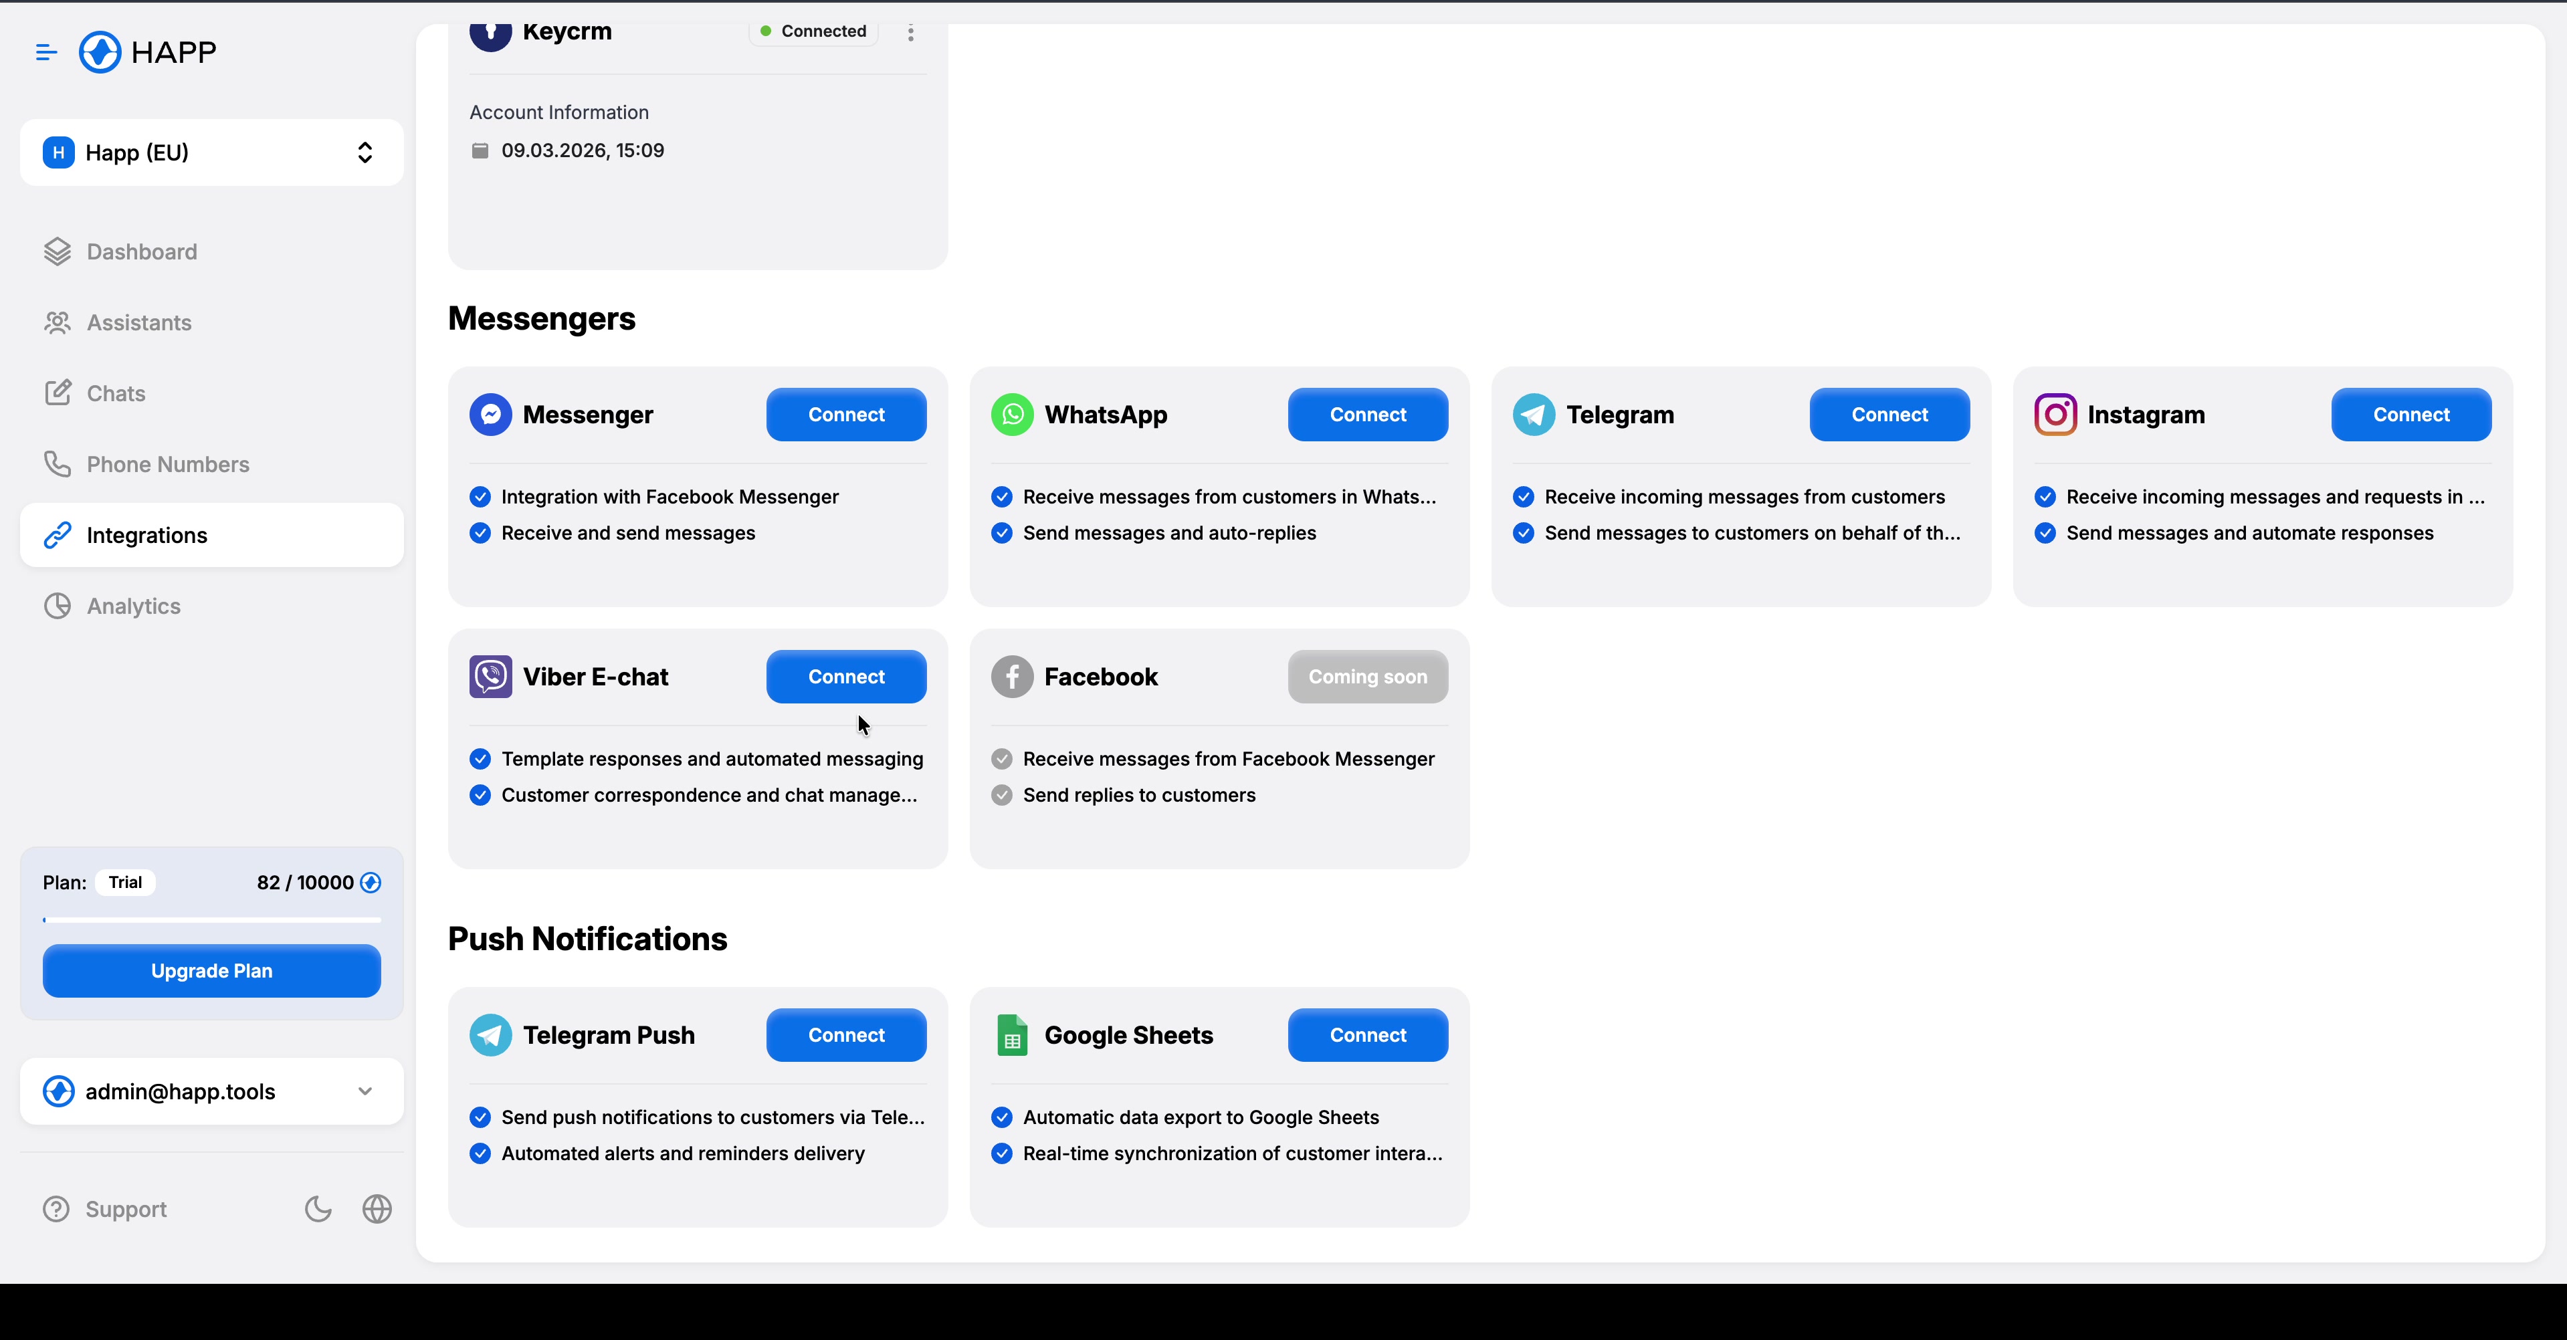2567x1340 pixels.
Task: Click the Google Sheets icon
Action: (1011, 1035)
